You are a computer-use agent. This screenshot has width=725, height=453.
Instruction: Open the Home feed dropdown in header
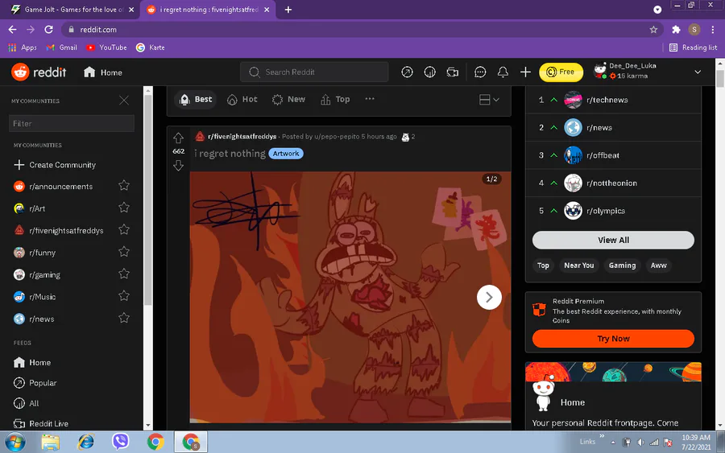click(x=102, y=72)
